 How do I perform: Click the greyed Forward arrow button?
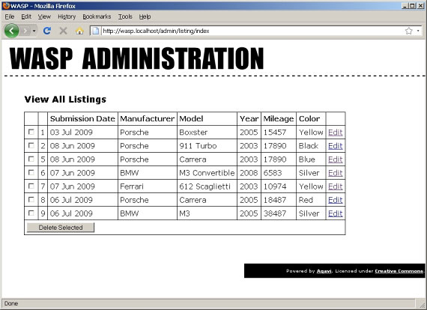click(x=25, y=31)
